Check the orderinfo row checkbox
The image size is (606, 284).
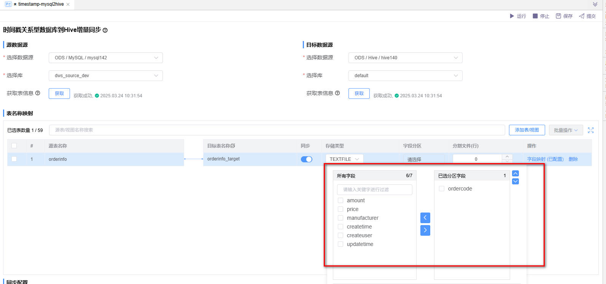click(x=14, y=159)
